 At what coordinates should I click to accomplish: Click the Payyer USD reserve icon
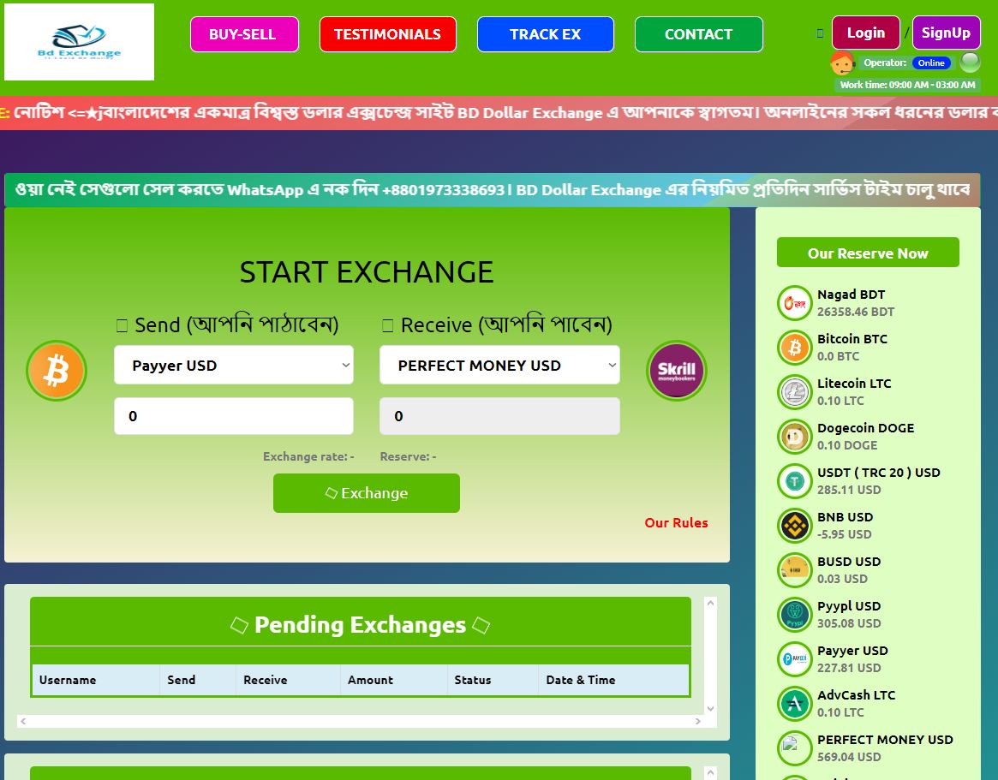pyautogui.click(x=794, y=660)
